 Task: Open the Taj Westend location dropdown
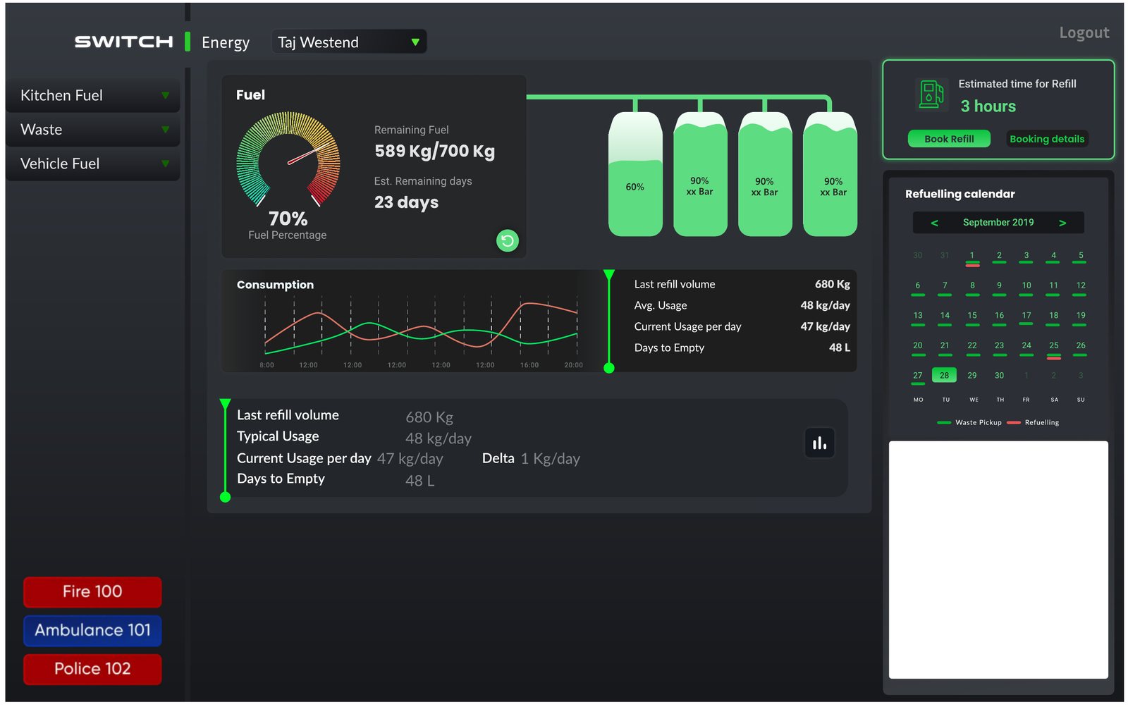(349, 42)
